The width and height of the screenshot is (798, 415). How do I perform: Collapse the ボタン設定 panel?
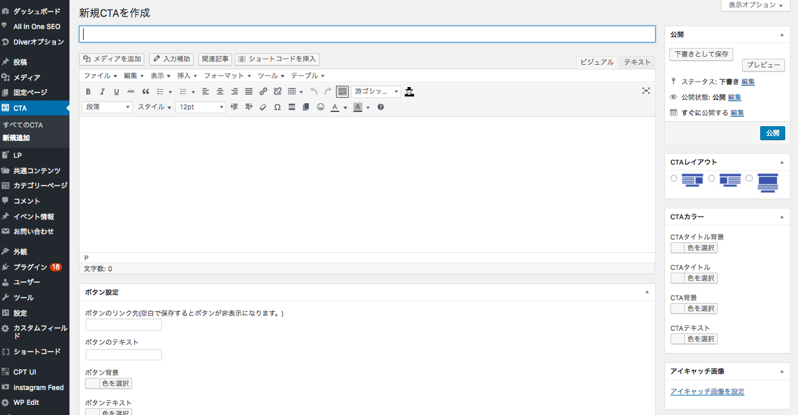coord(647,292)
